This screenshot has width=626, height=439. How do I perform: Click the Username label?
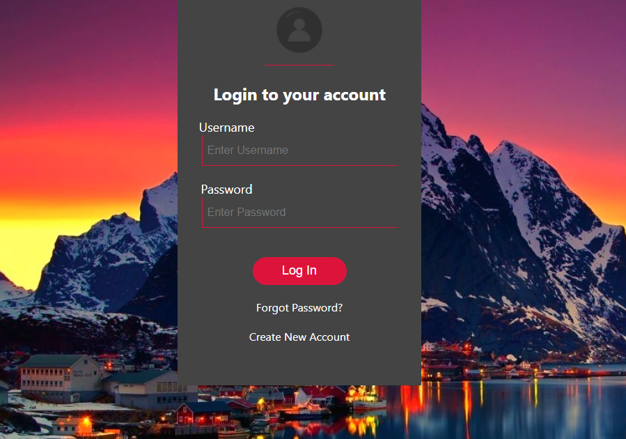227,128
